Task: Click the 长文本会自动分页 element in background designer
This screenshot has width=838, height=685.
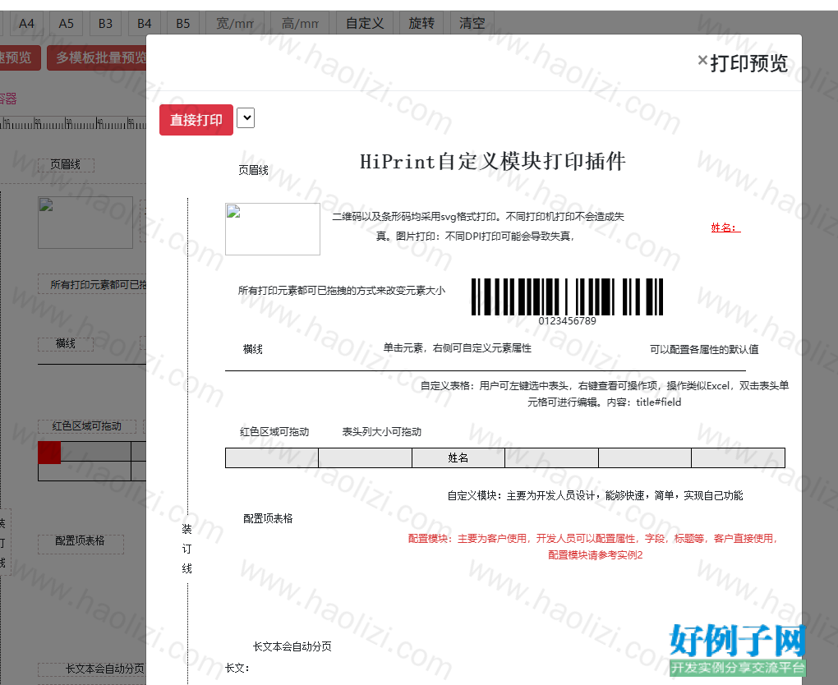Action: pyautogui.click(x=93, y=669)
